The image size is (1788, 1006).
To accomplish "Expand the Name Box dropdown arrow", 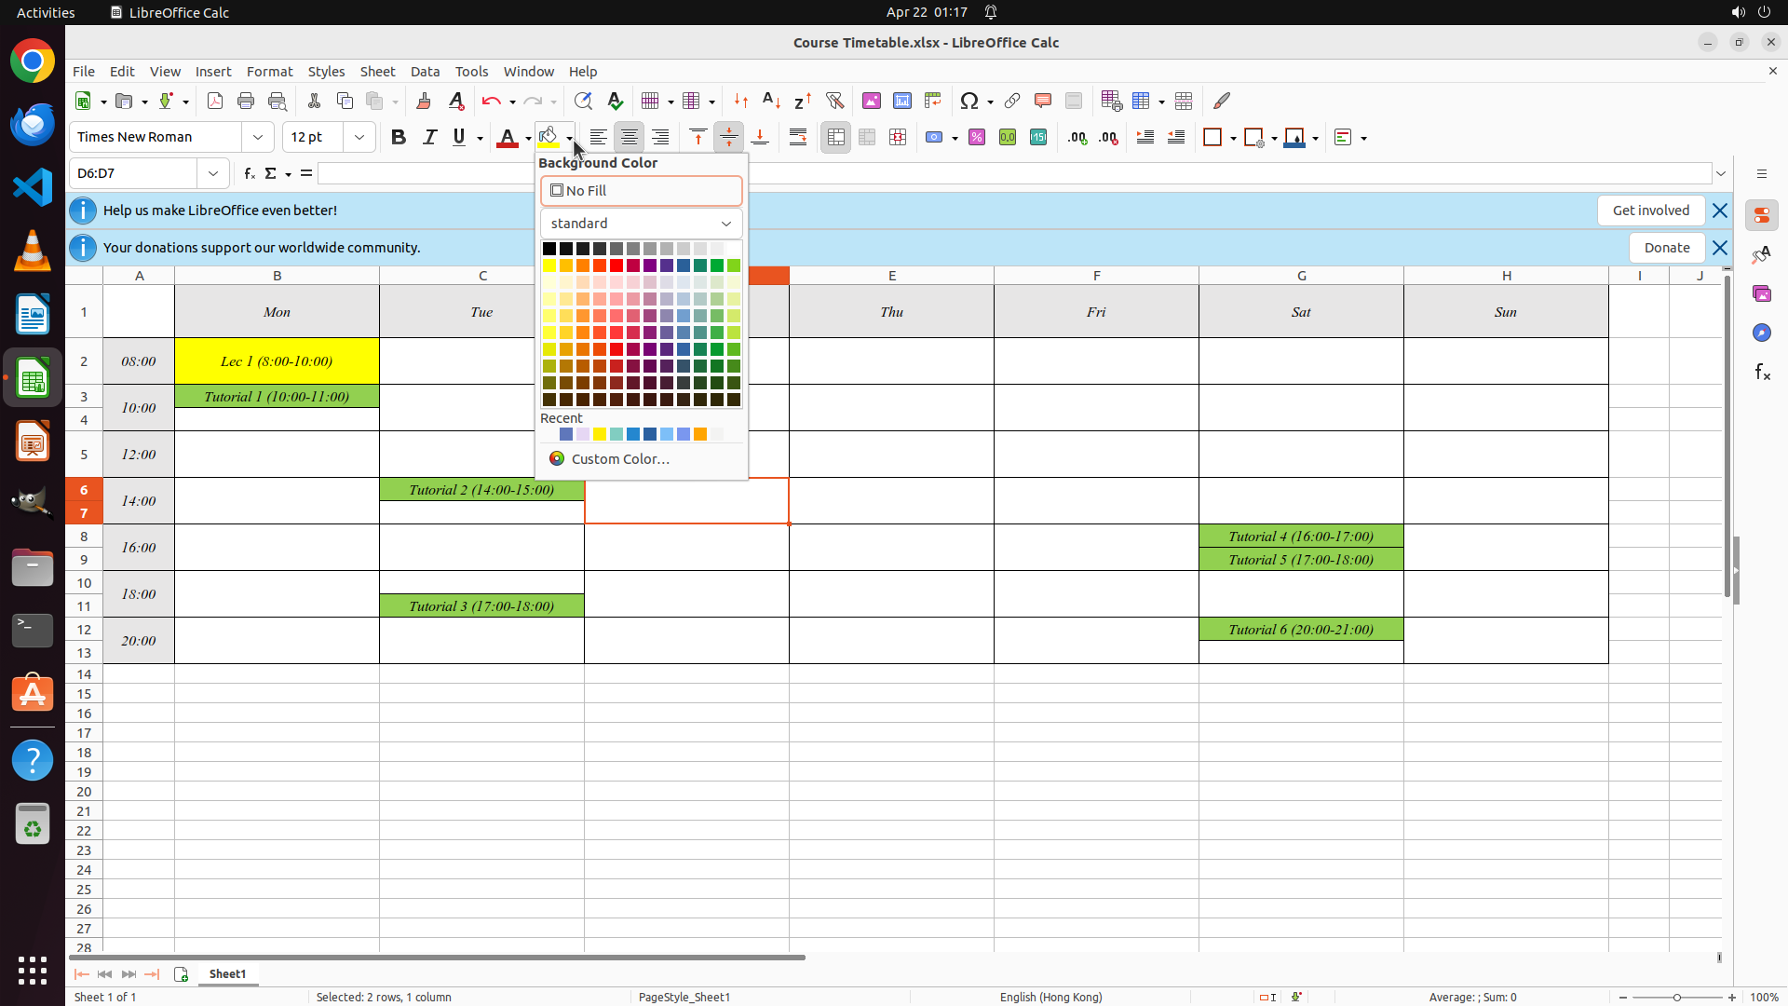I will coord(213,173).
